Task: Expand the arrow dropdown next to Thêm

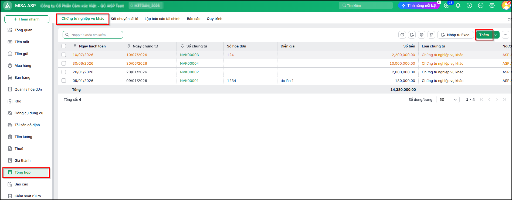Action: pyautogui.click(x=496, y=35)
